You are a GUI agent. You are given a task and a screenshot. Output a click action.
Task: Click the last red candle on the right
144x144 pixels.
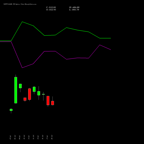53,103
